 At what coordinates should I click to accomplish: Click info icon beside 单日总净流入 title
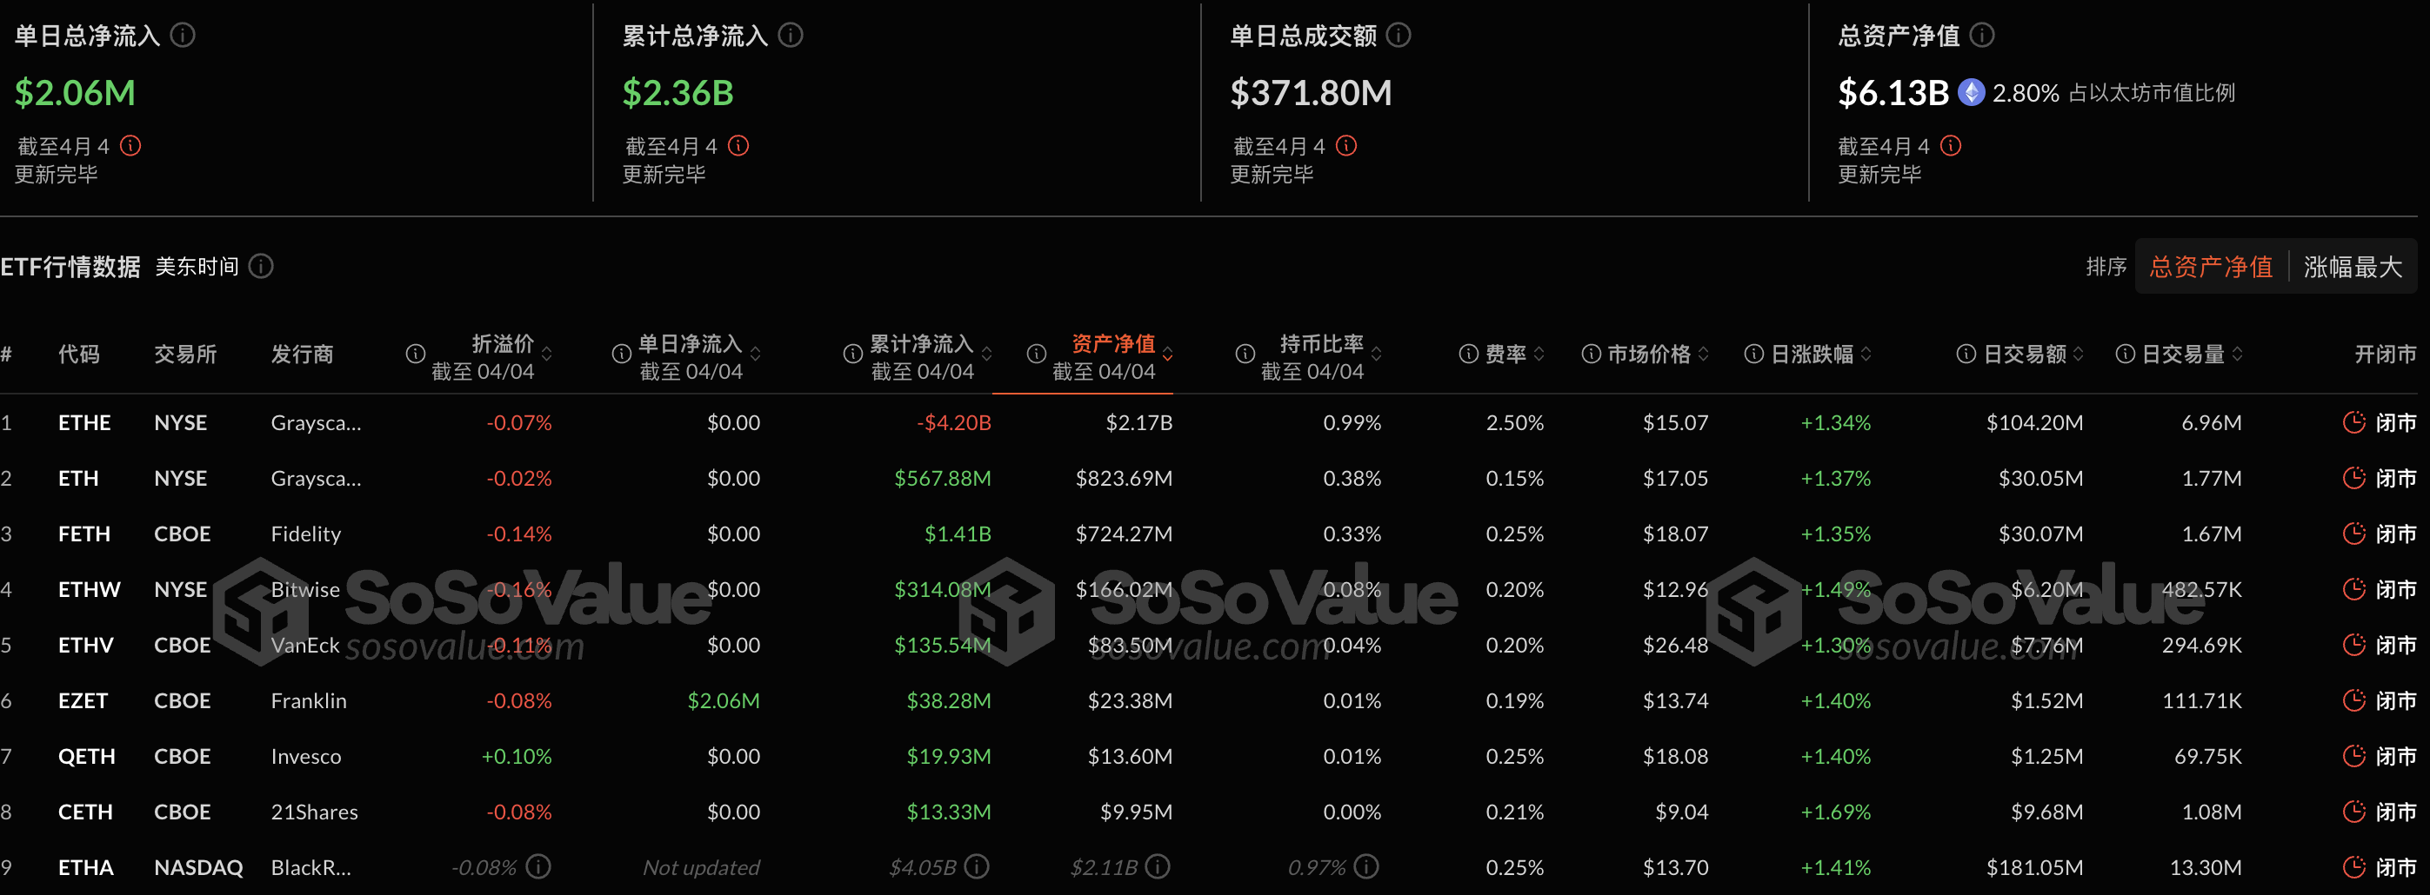point(182,35)
